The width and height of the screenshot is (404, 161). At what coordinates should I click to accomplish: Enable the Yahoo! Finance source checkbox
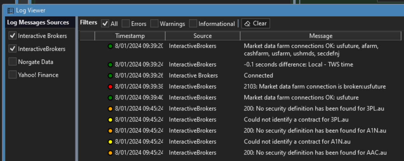pos(12,75)
